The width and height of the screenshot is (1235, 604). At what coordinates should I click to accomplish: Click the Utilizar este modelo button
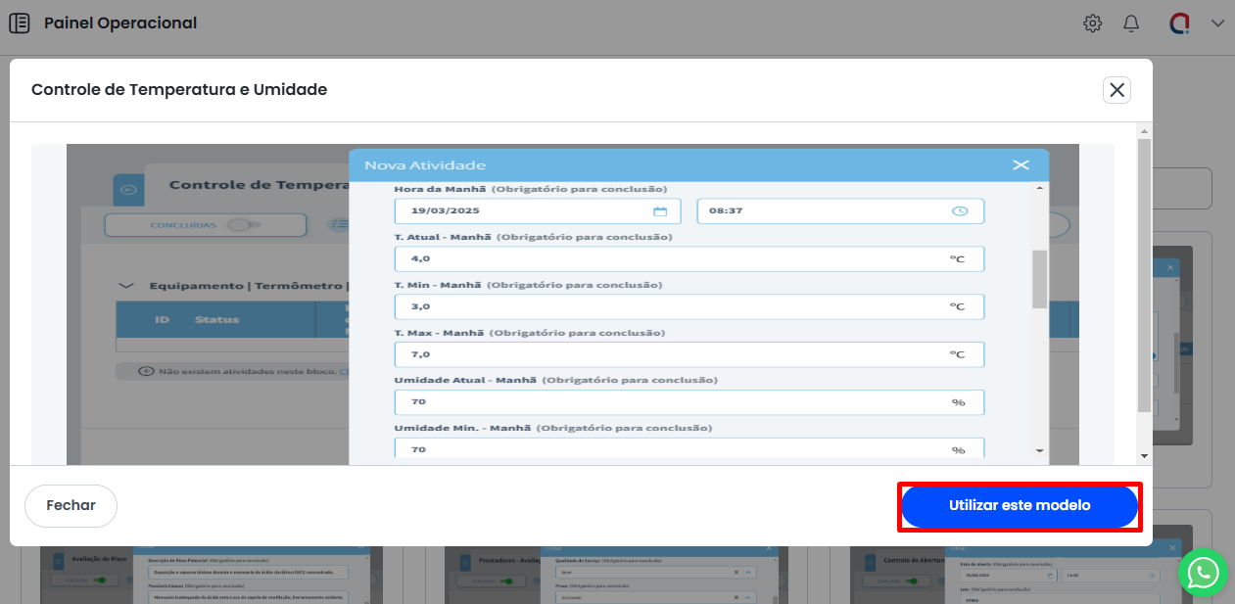[1019, 506]
